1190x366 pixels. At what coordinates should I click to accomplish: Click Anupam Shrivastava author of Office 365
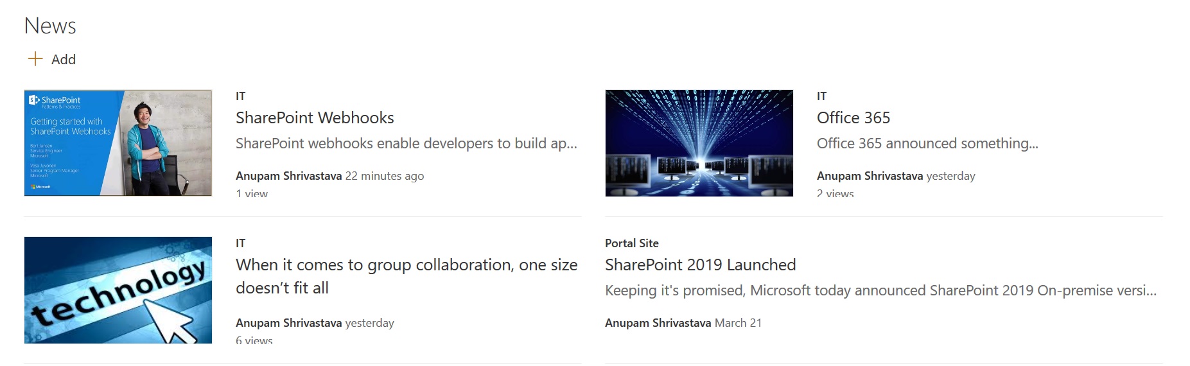coord(870,175)
